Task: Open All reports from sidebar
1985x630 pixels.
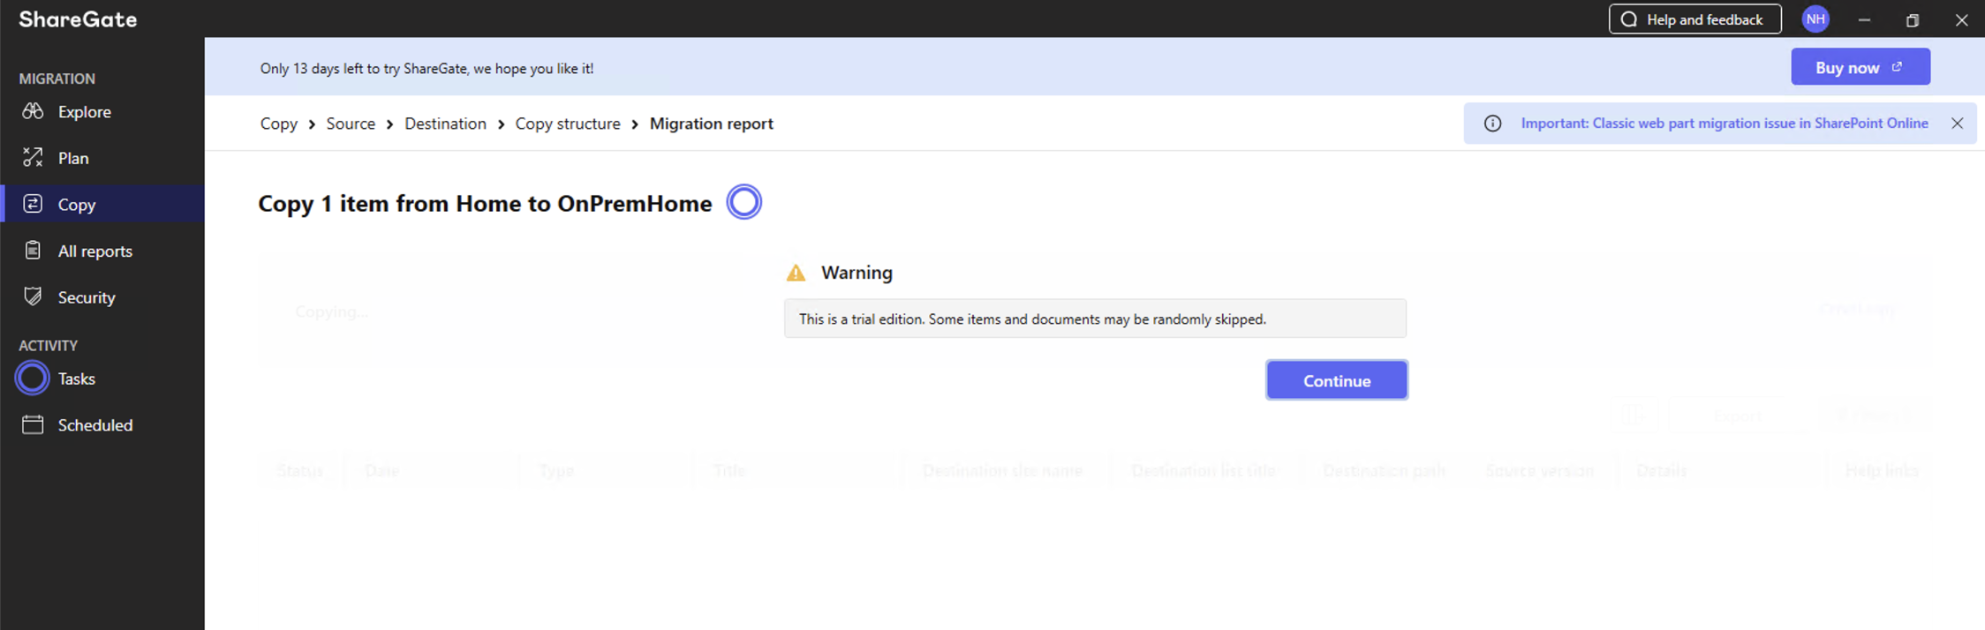Action: pyautogui.click(x=102, y=251)
